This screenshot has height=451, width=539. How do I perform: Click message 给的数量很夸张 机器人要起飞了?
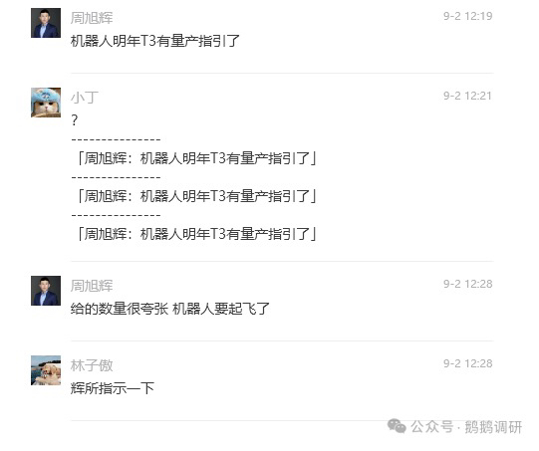point(170,309)
